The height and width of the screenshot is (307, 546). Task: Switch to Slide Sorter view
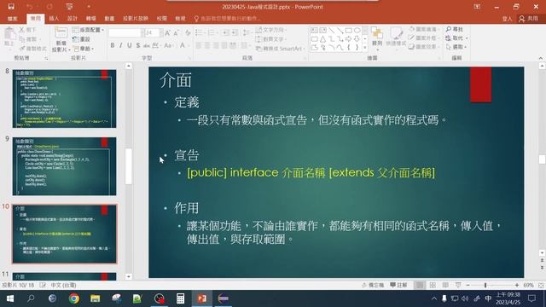433,285
